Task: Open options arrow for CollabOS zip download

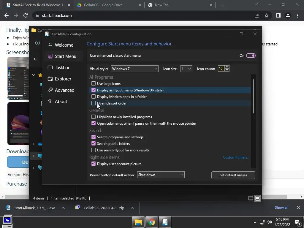Action: (x=132, y=208)
